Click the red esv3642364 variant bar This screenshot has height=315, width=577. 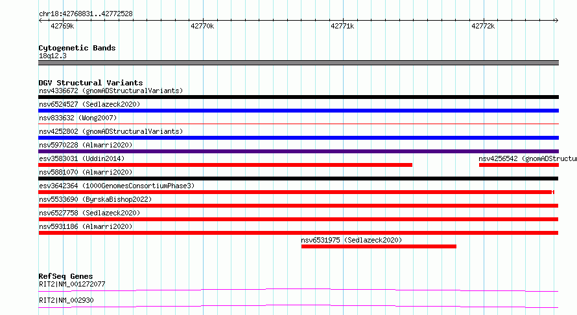pos(296,192)
